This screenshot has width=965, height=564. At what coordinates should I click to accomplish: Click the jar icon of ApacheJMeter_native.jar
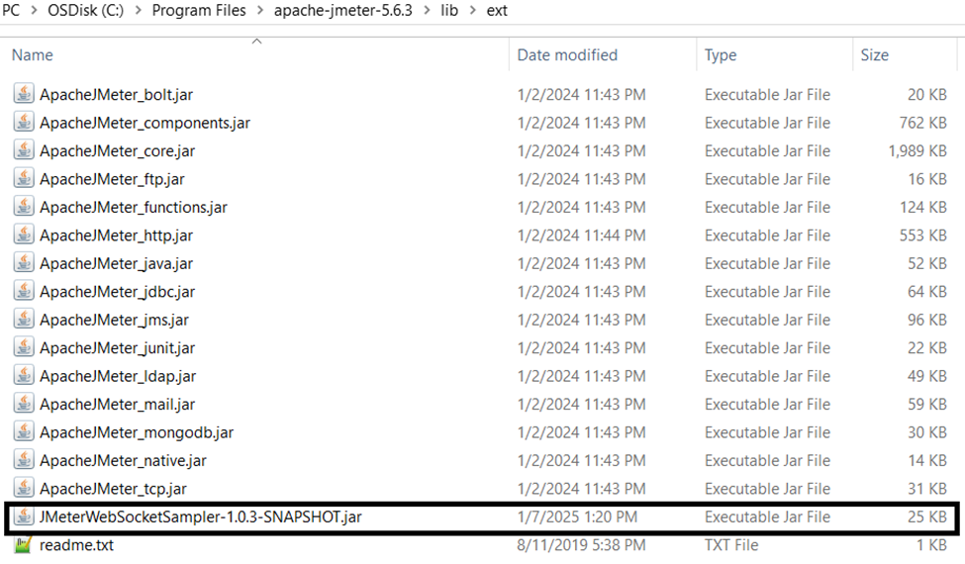tap(24, 460)
